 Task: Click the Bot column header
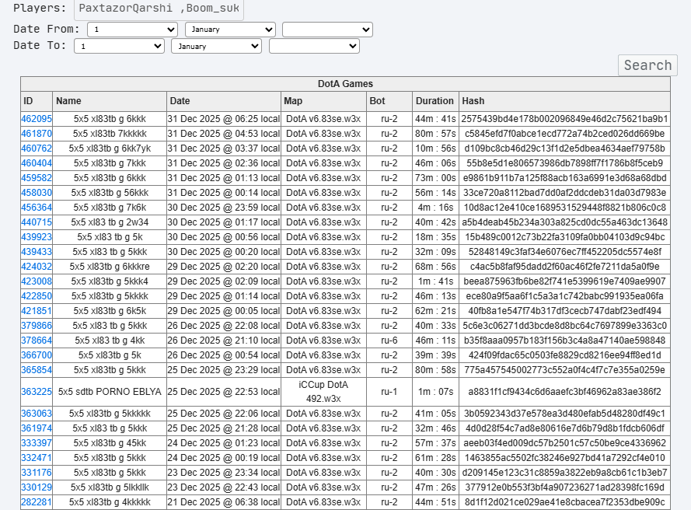(389, 101)
